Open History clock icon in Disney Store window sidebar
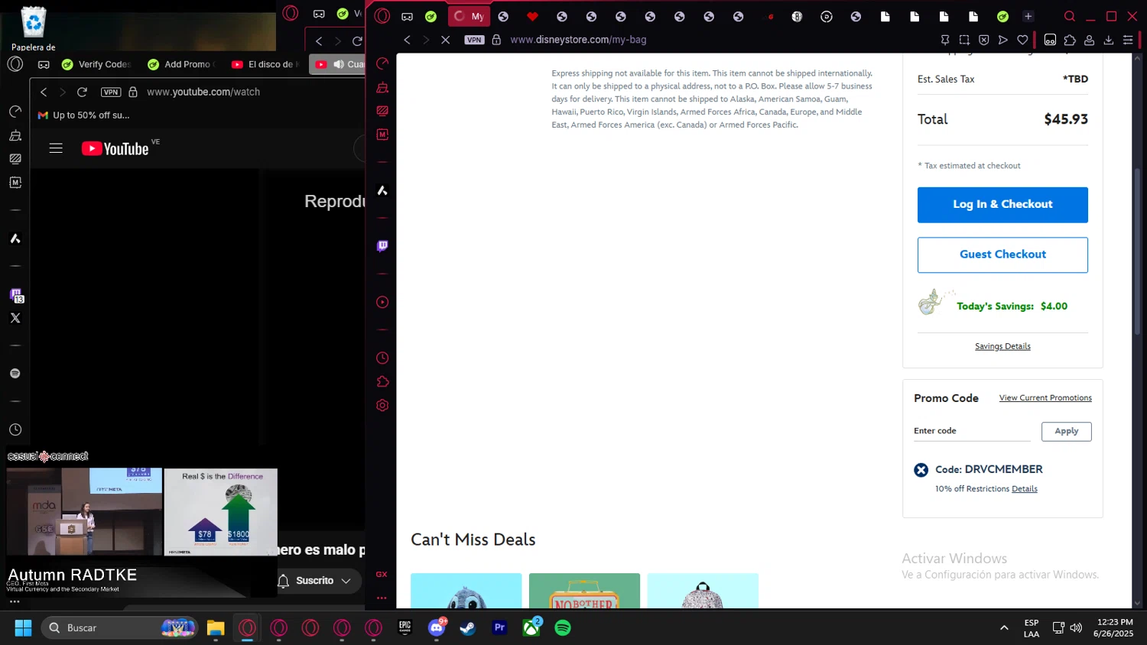The width and height of the screenshot is (1147, 645). pyautogui.click(x=382, y=358)
